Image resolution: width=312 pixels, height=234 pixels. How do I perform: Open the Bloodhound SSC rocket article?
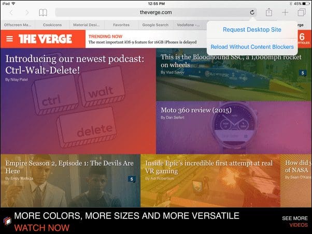click(x=234, y=75)
